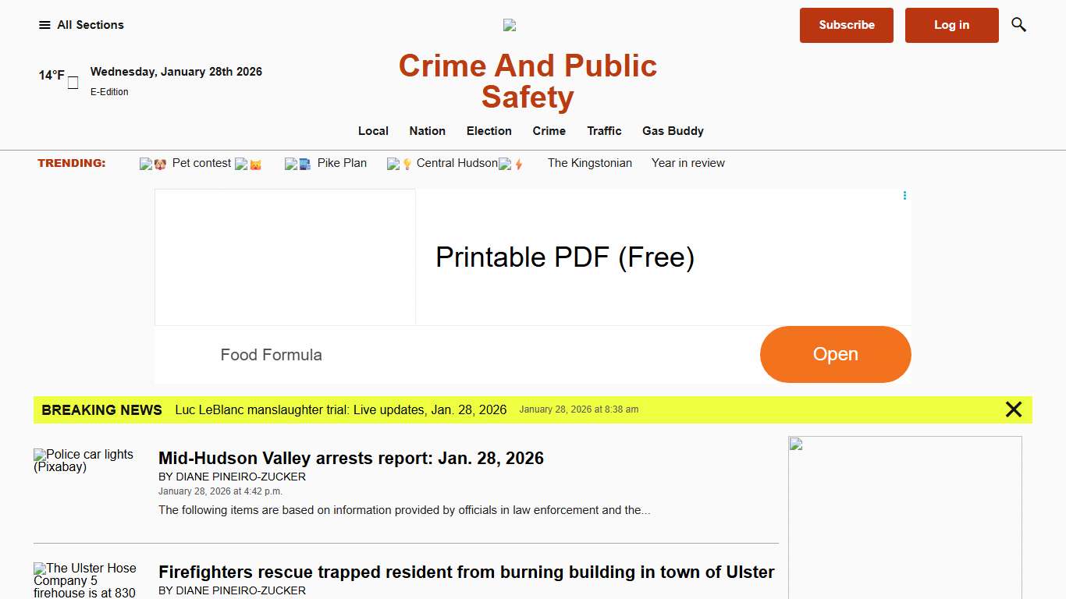Viewport: 1066px width, 599px height.
Task: Click the lightning emoji after Central Hudson
Action: pos(518,164)
